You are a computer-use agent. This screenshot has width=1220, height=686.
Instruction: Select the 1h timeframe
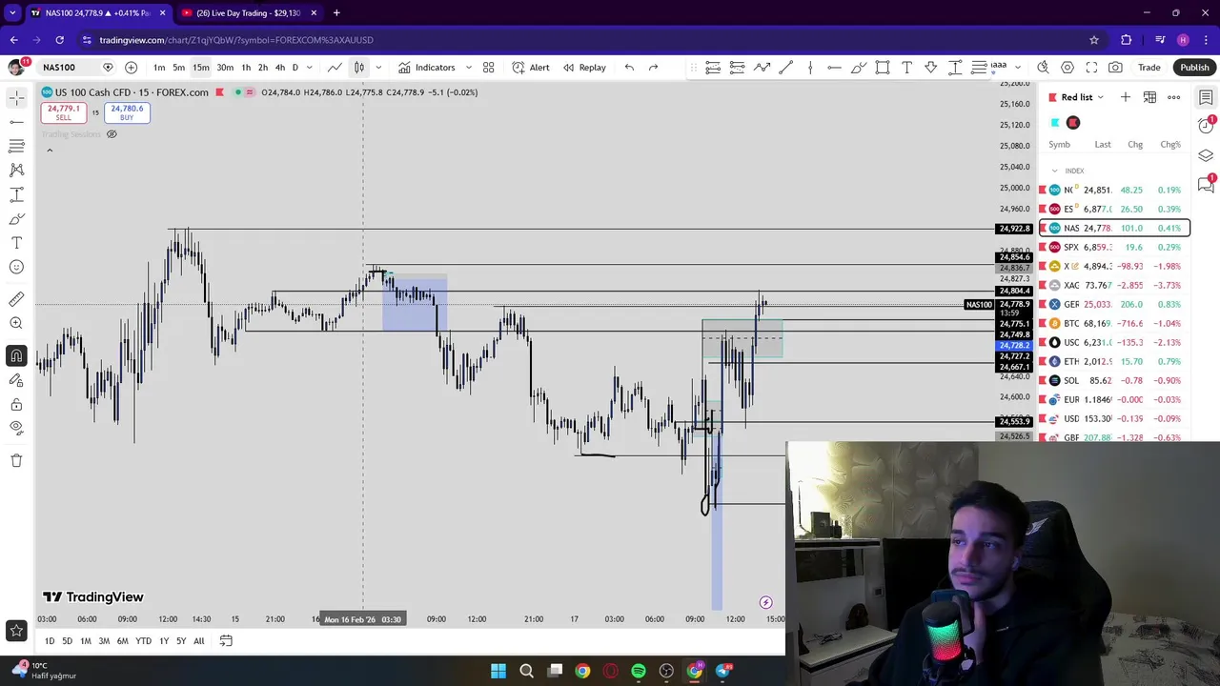(246, 68)
